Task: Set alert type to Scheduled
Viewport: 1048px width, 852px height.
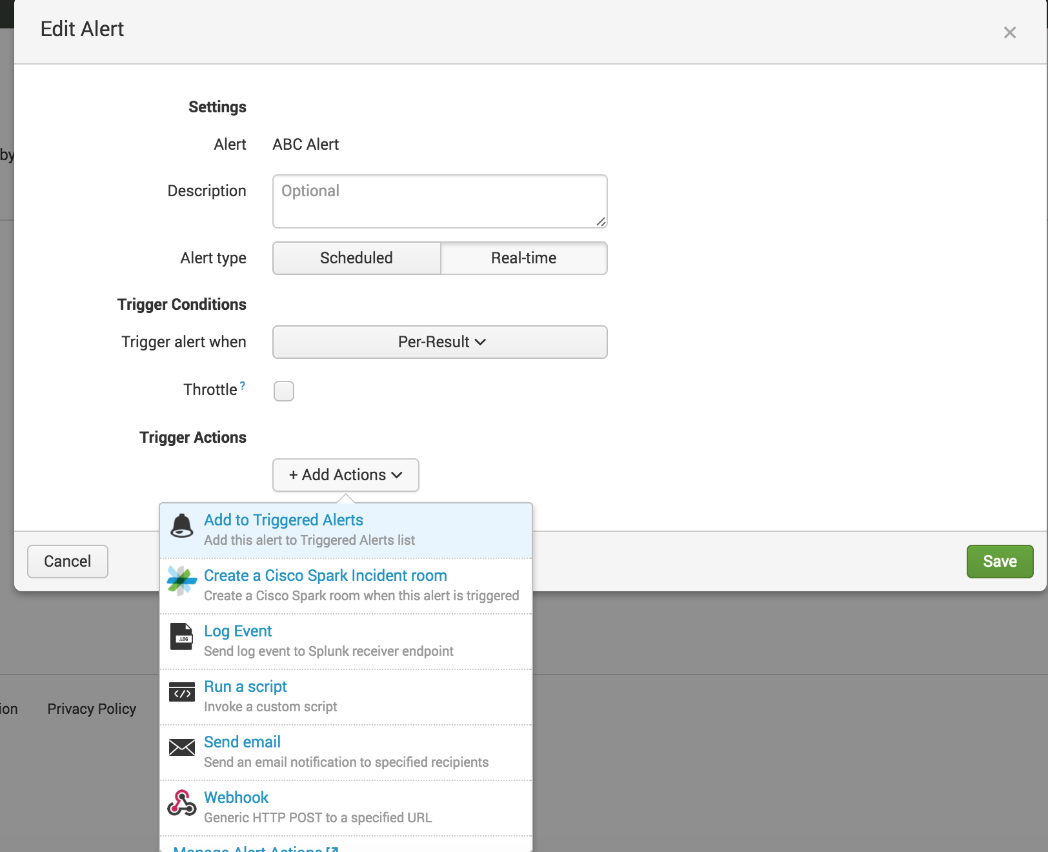Action: pos(356,258)
